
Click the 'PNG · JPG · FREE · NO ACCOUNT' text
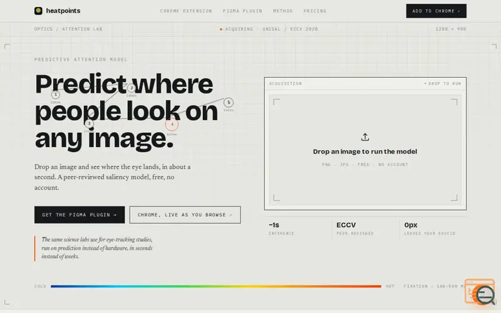click(365, 165)
